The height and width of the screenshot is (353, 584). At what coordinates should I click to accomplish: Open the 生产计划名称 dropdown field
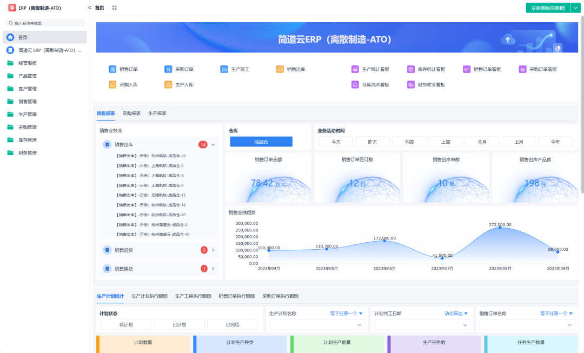[x=316, y=325]
